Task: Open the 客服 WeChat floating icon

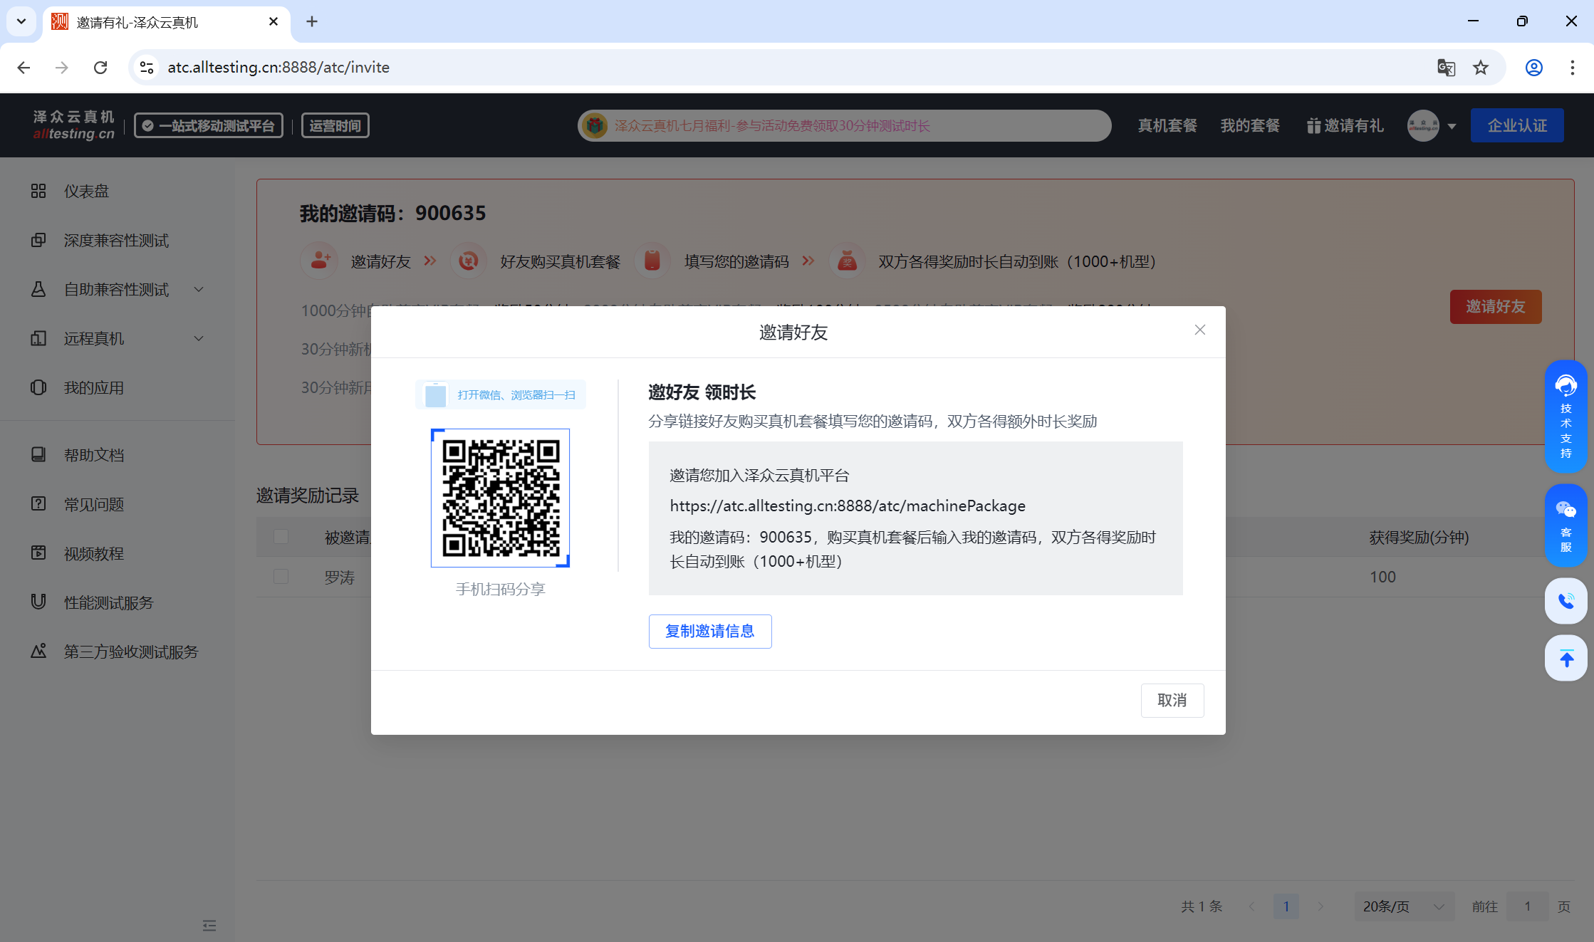Action: 1566,525
